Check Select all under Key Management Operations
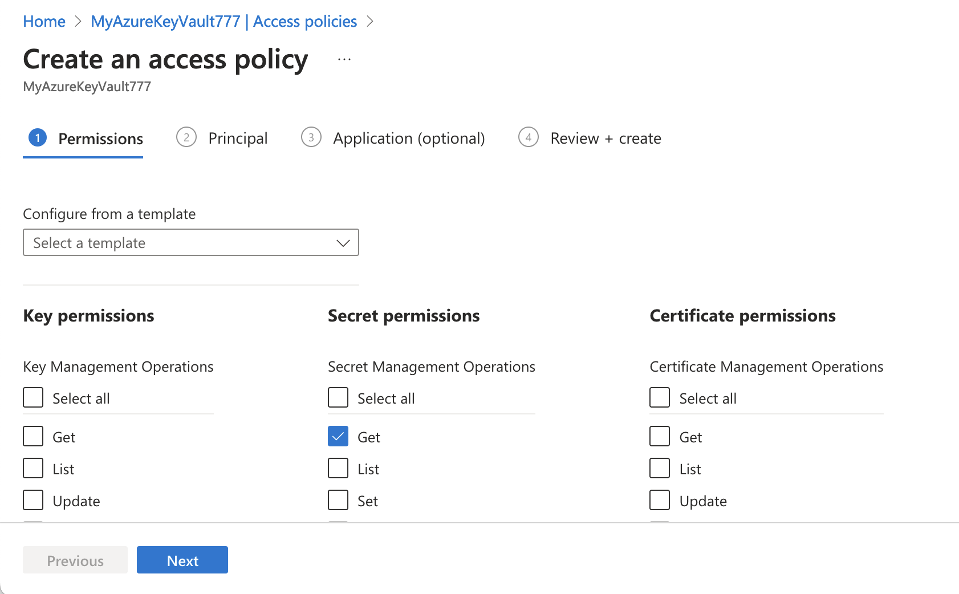Viewport: 959px width, 594px height. click(x=33, y=397)
